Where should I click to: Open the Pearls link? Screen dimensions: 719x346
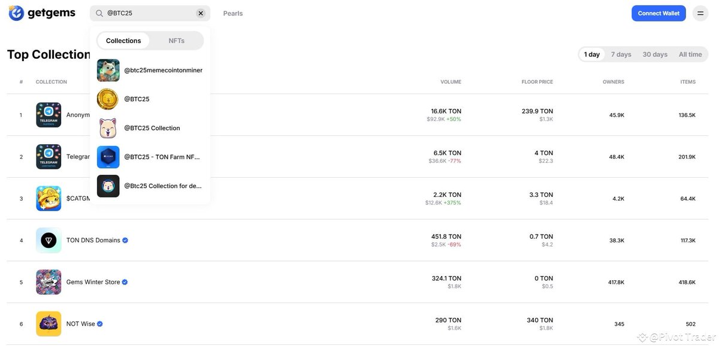(233, 13)
